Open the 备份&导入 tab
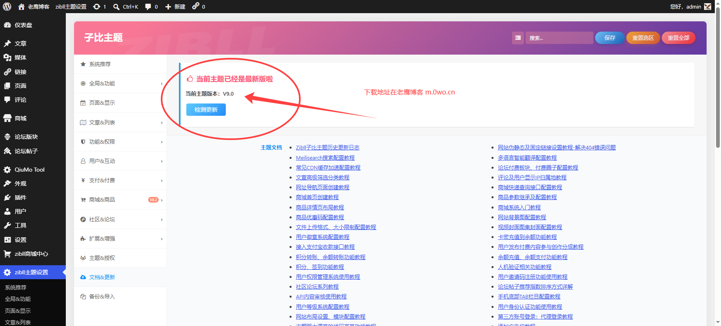The image size is (721, 326). click(x=120, y=296)
